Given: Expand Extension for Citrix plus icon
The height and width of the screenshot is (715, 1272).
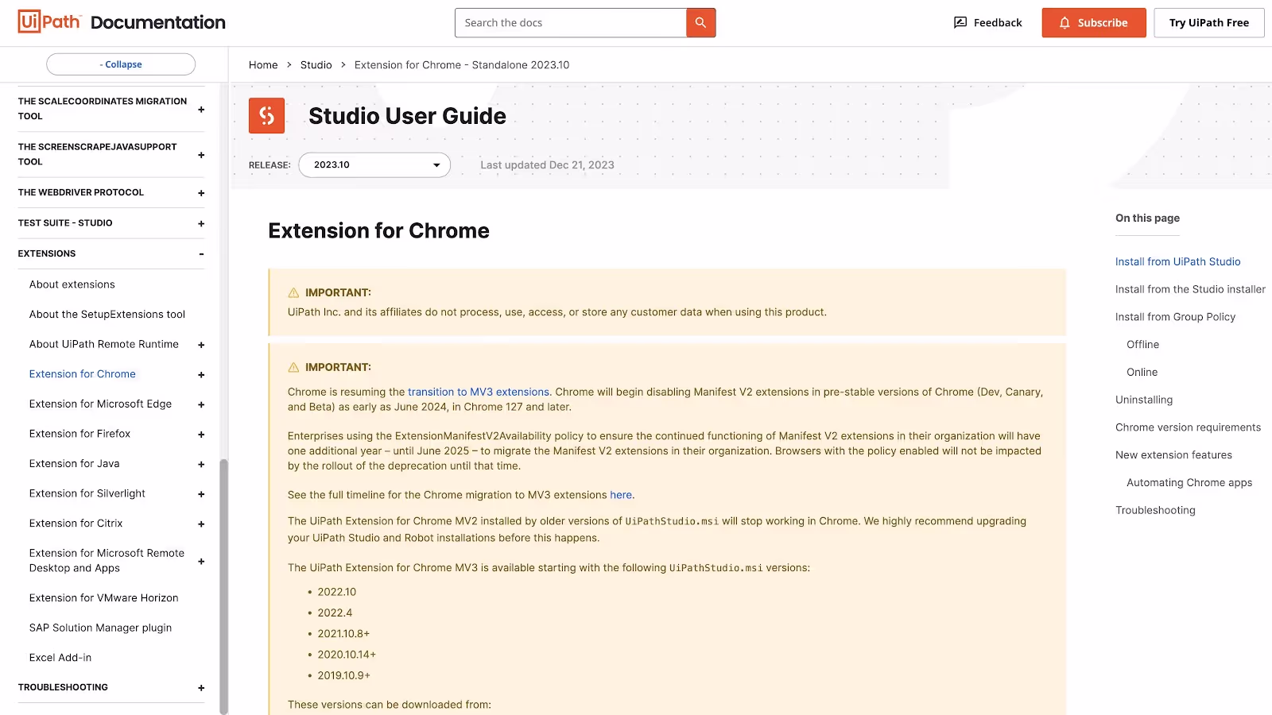Looking at the screenshot, I should click(x=201, y=524).
